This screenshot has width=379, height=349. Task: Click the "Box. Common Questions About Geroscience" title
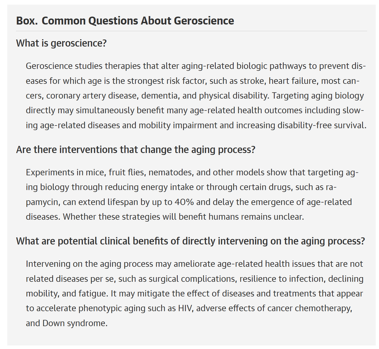coord(125,21)
